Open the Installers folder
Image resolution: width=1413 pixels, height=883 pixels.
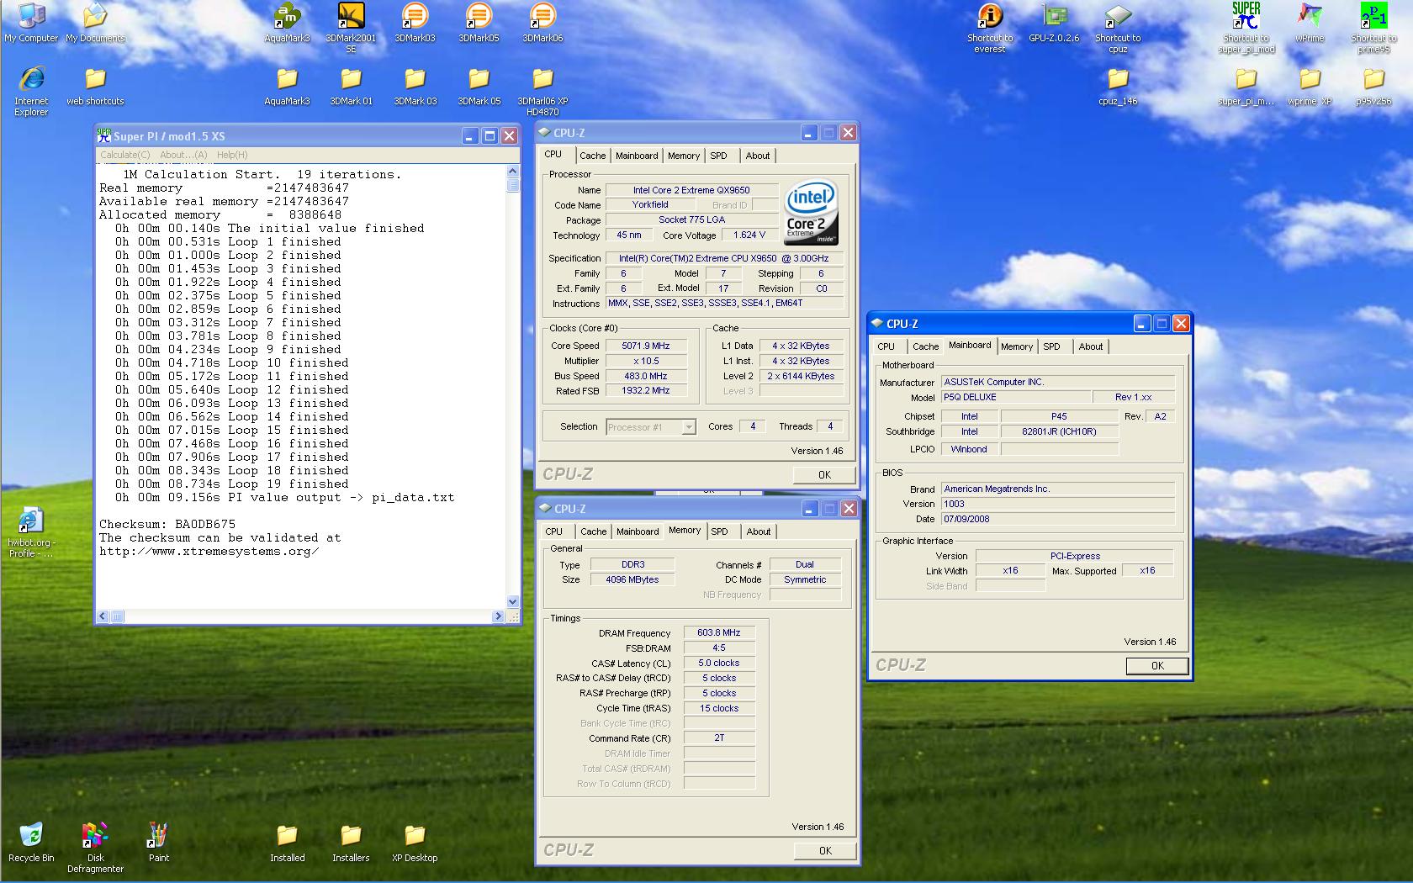[x=351, y=843]
